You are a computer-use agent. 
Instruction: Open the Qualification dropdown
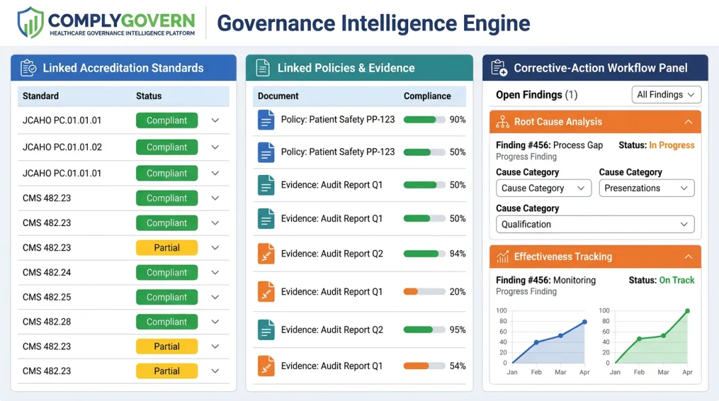[x=595, y=225]
